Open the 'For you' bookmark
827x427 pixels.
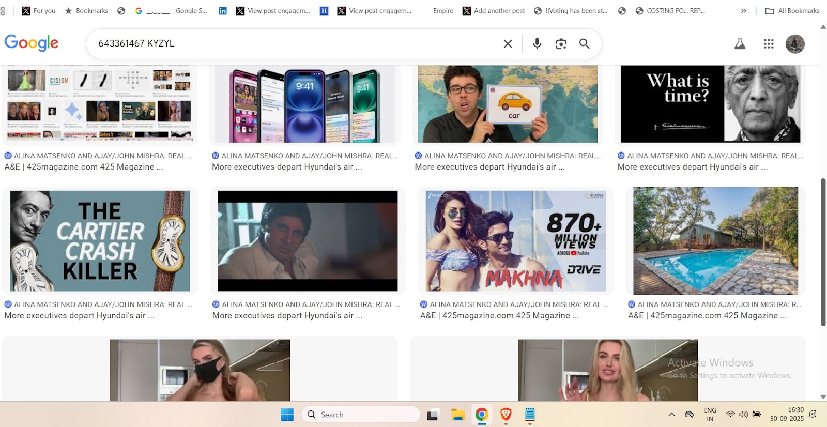point(39,11)
